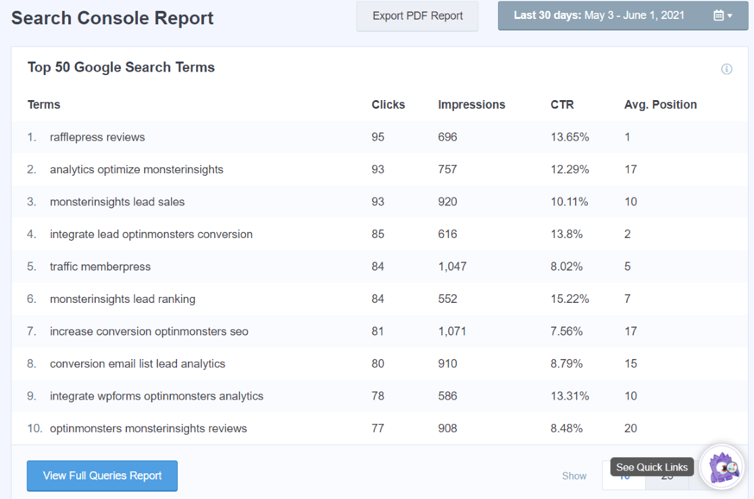Open the traffic memberpress search term
754x499 pixels.
100,266
